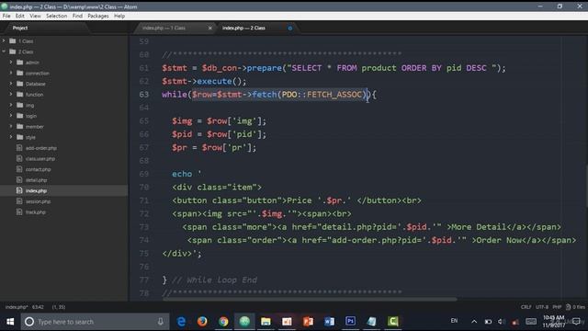Expand the 1 Class project folder
The height and width of the screenshot is (331, 588).
4,40
